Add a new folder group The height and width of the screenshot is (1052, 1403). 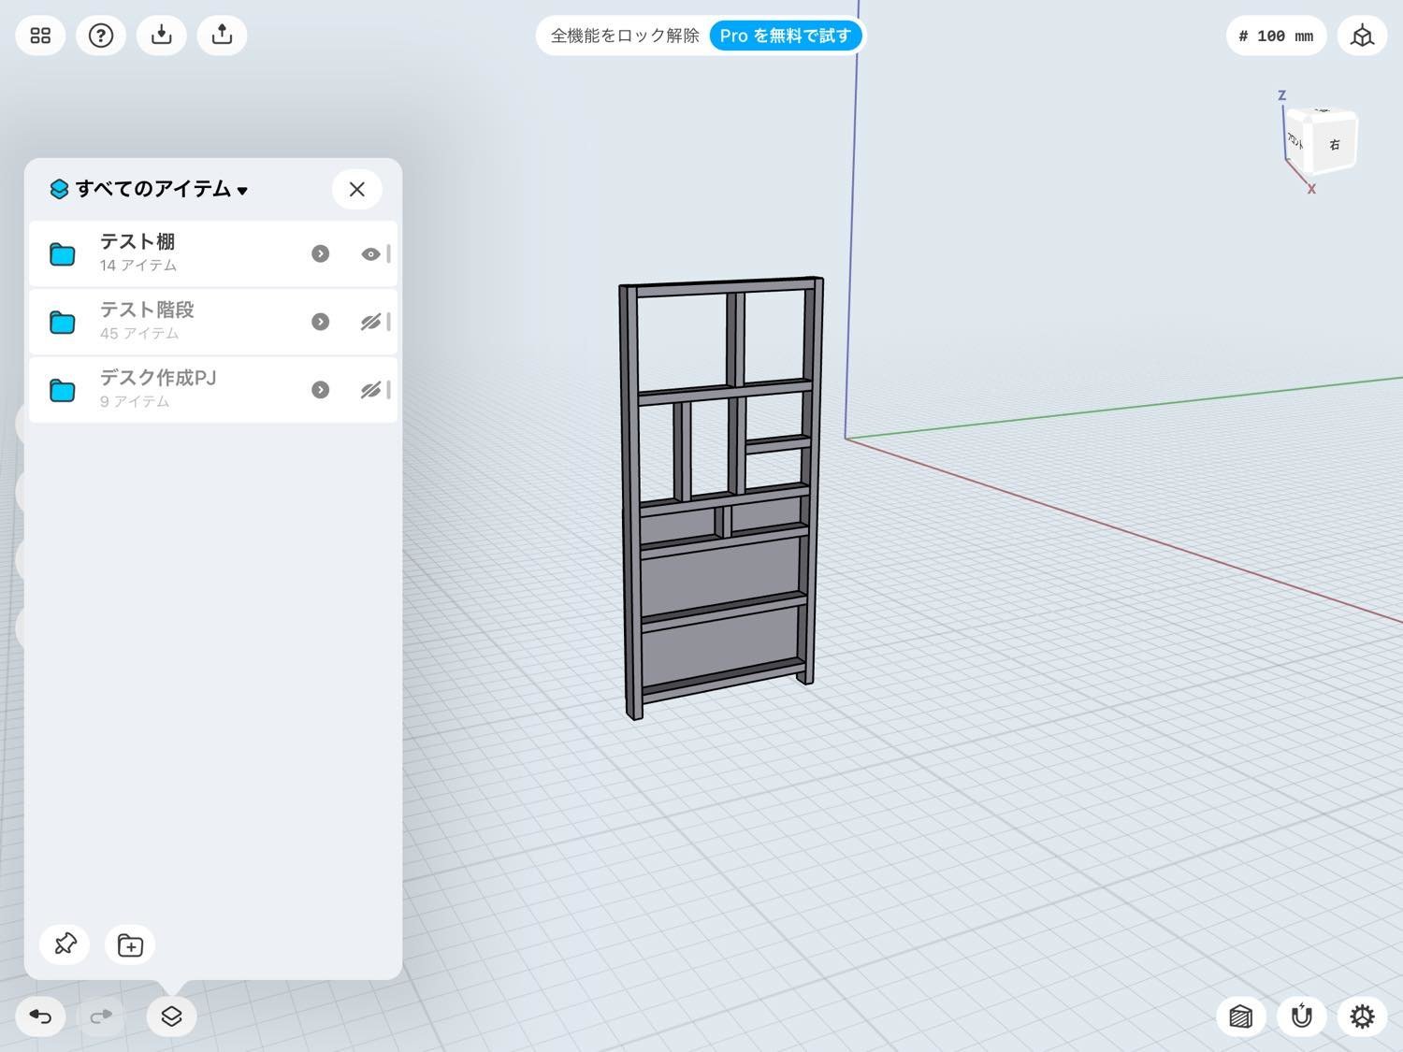point(130,945)
